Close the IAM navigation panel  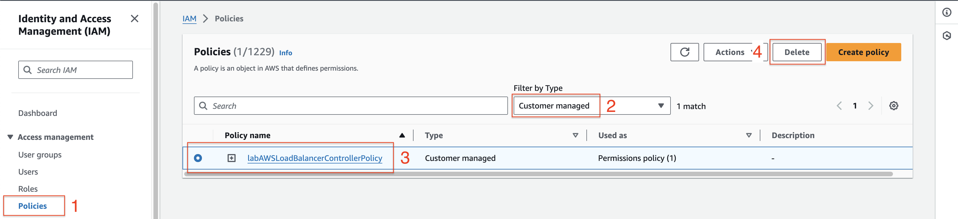[135, 19]
